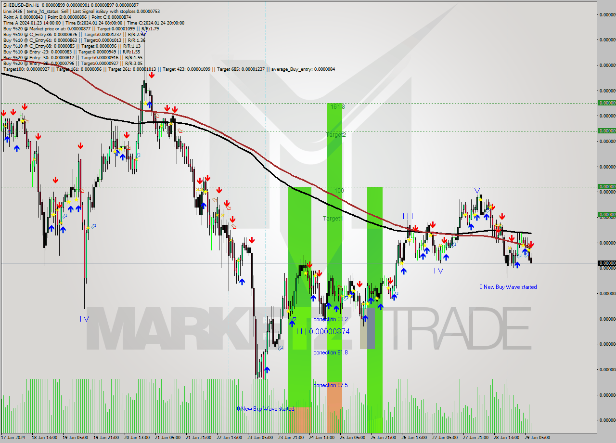Screen dimensions: 616x443
Task: Click the '19 Jan 05:00' time axis label
Action: click(x=75, y=438)
